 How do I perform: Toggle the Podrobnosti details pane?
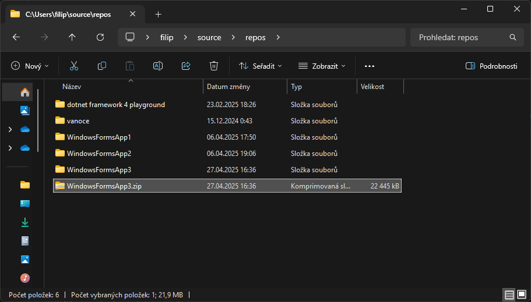click(491, 66)
